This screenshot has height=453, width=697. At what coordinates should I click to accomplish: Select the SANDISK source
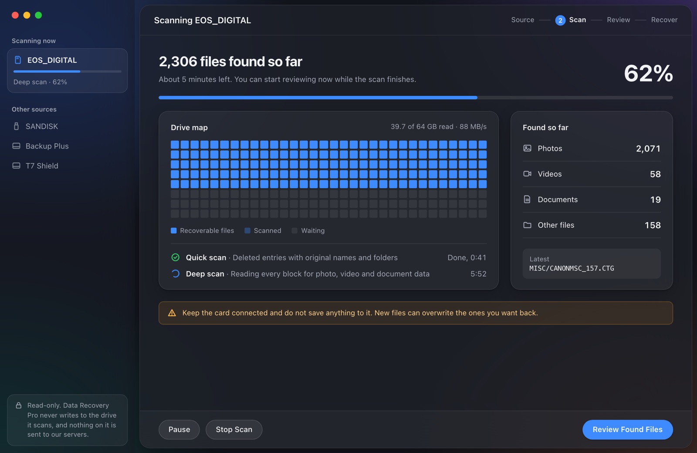click(x=68, y=126)
